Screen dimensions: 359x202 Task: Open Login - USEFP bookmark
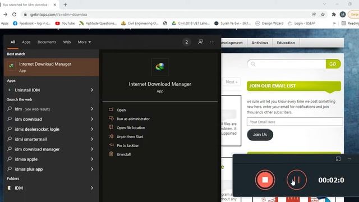click(x=302, y=24)
